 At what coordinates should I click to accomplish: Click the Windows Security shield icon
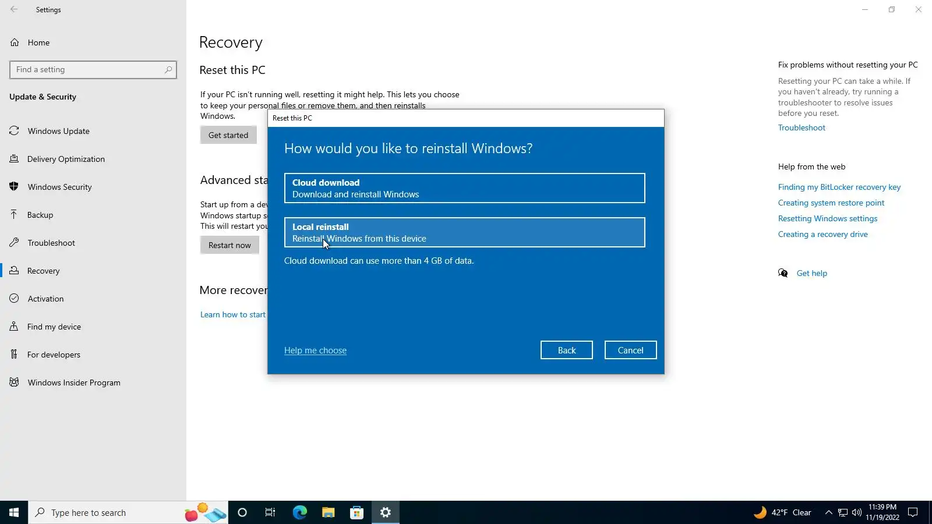click(x=14, y=187)
